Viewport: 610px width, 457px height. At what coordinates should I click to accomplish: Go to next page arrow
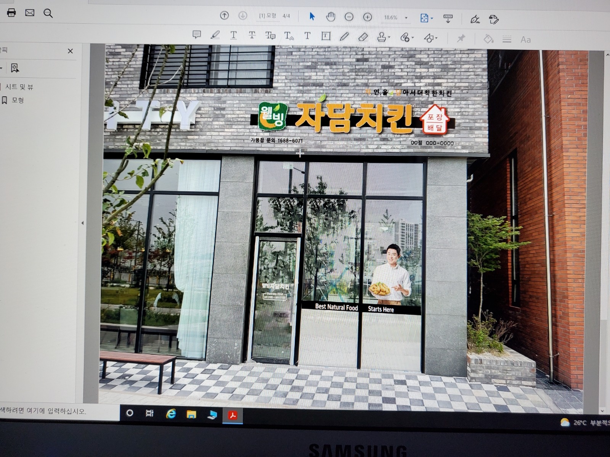(x=243, y=16)
